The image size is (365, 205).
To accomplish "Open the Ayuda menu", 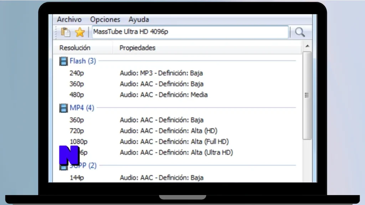I will pyautogui.click(x=139, y=20).
